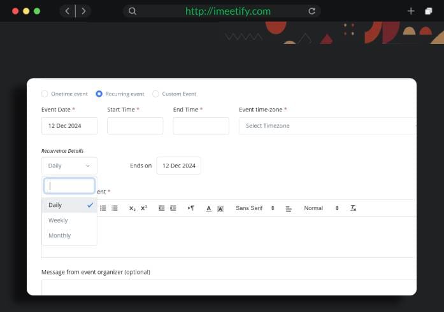Click the increase indent icon
Screen dimensions: 444x312
coord(173,208)
